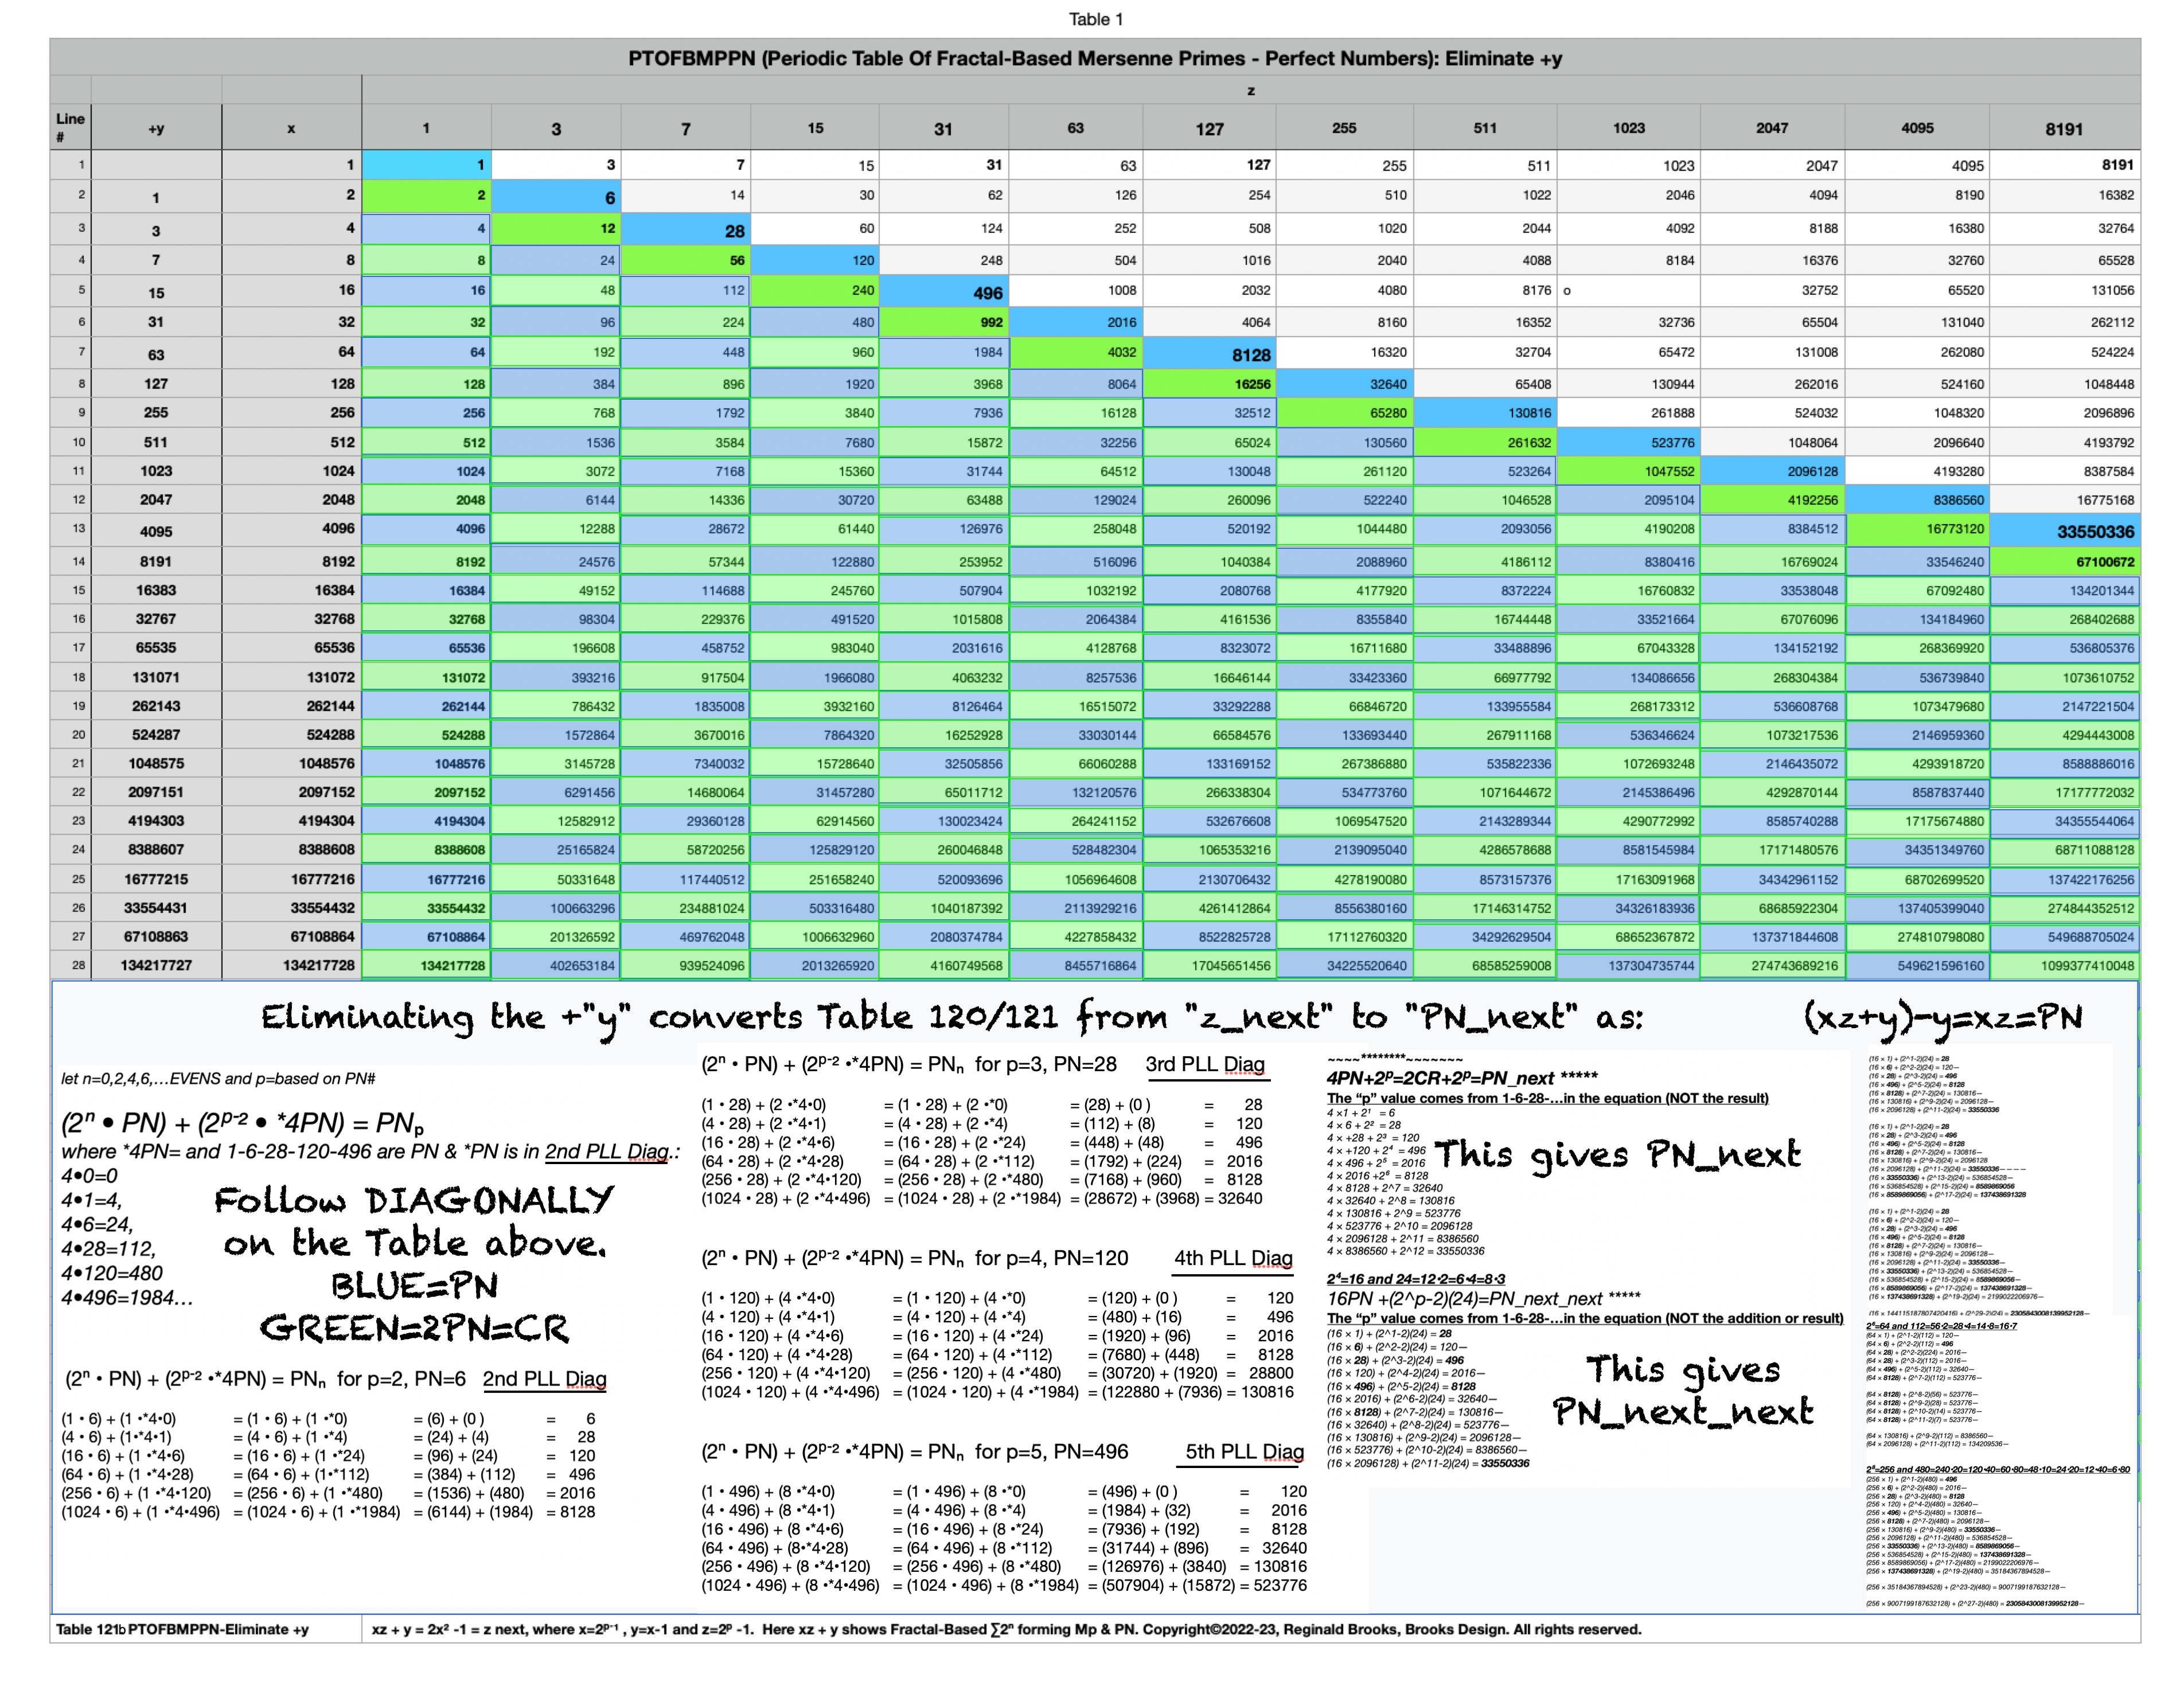Click the 'This gives PN_next' handwritten note
This screenshot has width=2184, height=1702.
(1617, 1155)
